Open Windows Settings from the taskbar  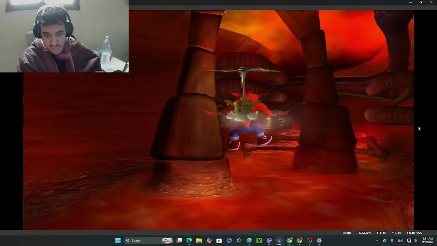pyautogui.click(x=319, y=241)
